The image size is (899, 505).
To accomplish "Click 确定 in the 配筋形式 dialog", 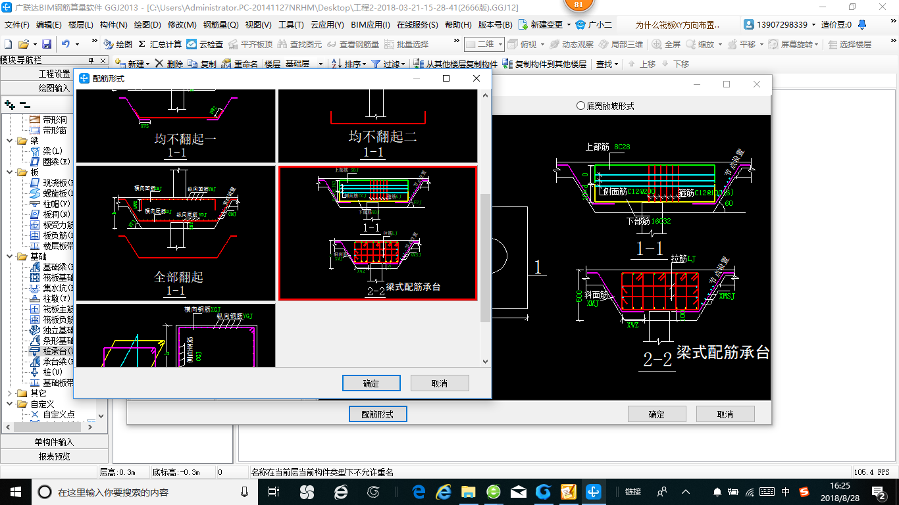I will 371,383.
